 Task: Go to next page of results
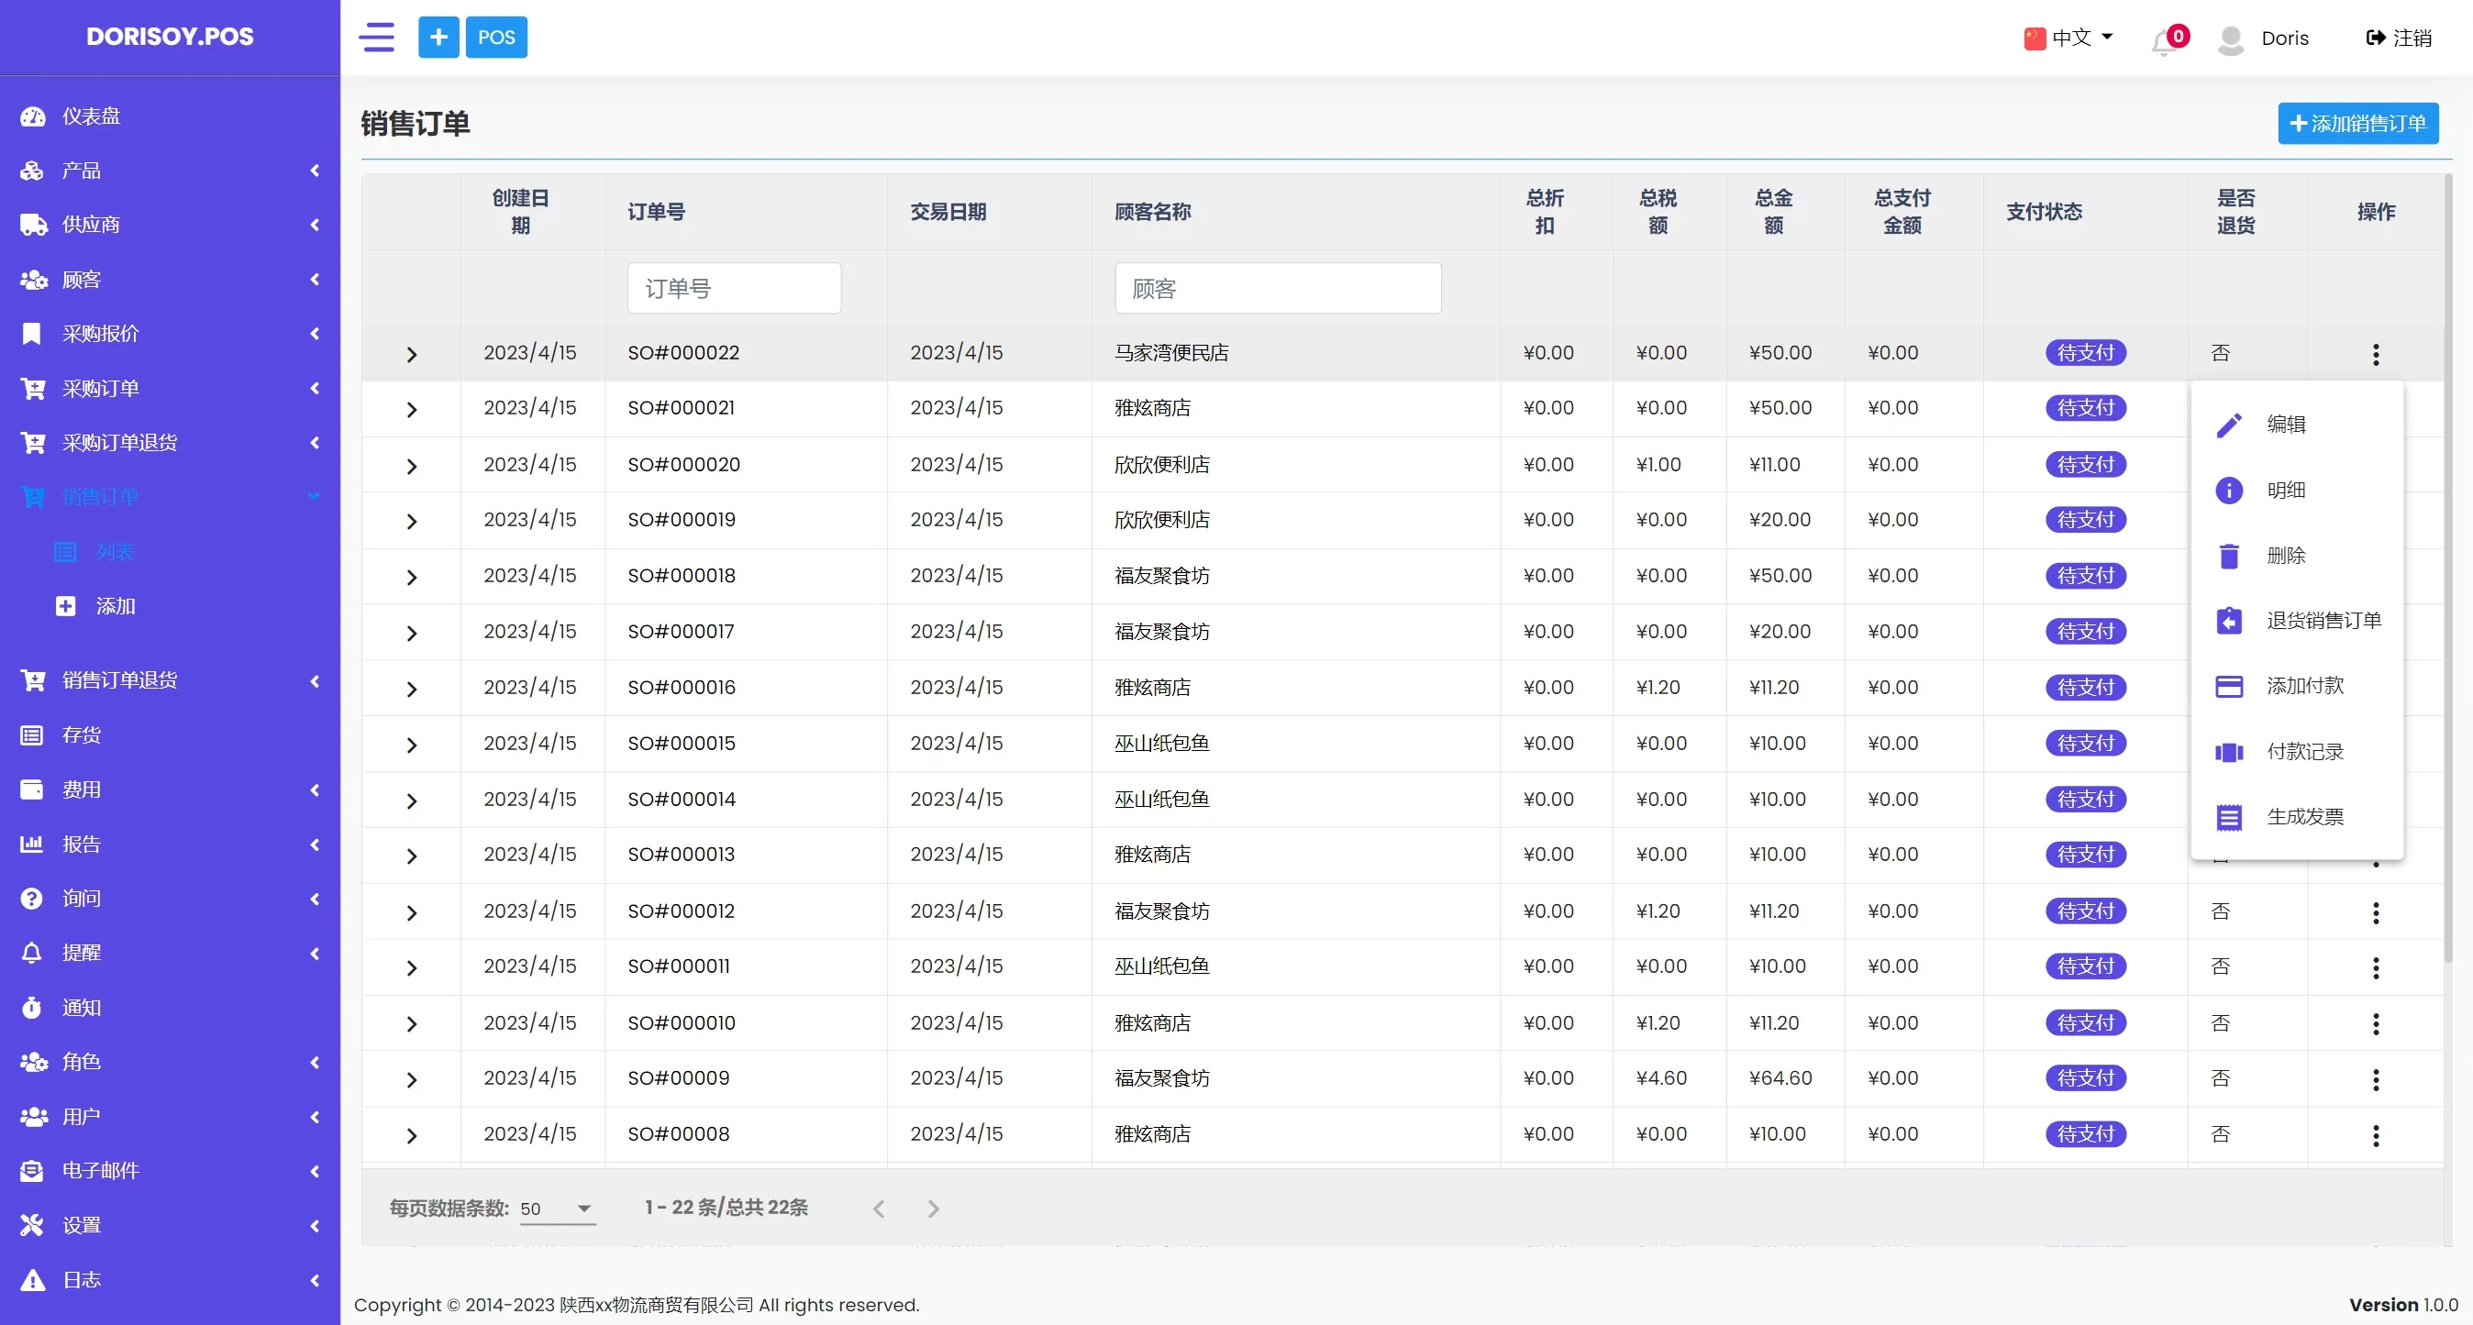coord(932,1209)
